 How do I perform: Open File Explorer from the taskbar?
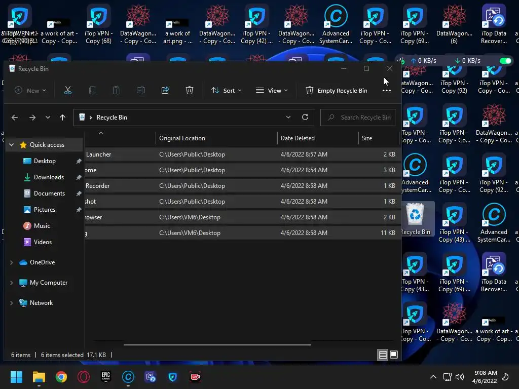[39, 377]
